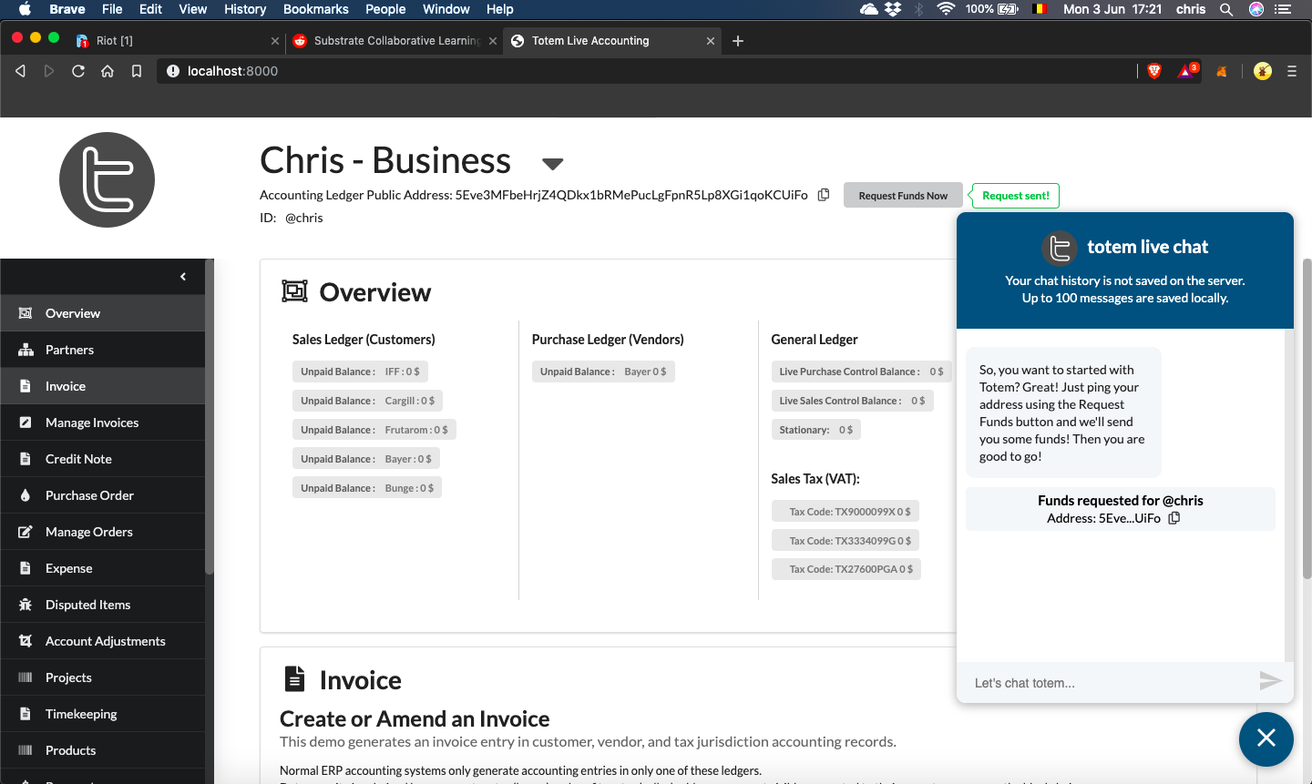Open Manage Invoices in the sidebar

point(102,423)
